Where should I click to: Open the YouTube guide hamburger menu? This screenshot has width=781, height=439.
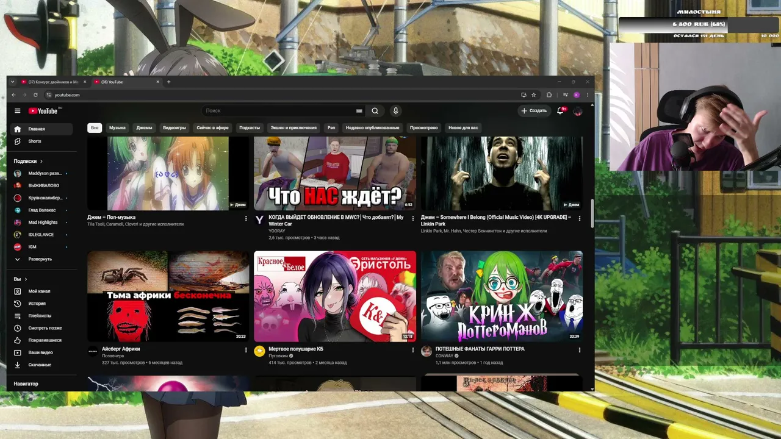18,111
